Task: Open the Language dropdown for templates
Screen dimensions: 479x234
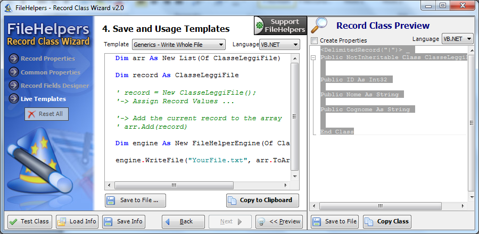Action: [x=279, y=45]
